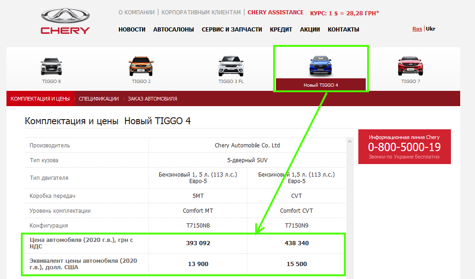Select the orange TIGGO 2 car thumbnail
Screen dimensions: 475x279
point(141,66)
